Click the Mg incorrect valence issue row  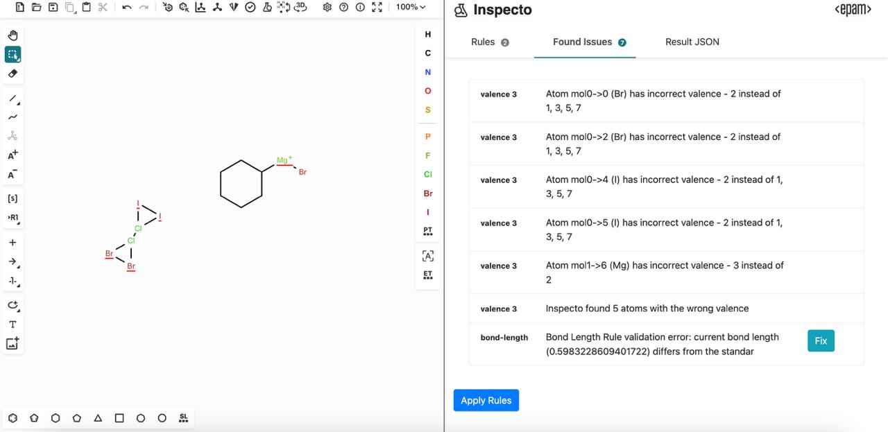[666, 273]
